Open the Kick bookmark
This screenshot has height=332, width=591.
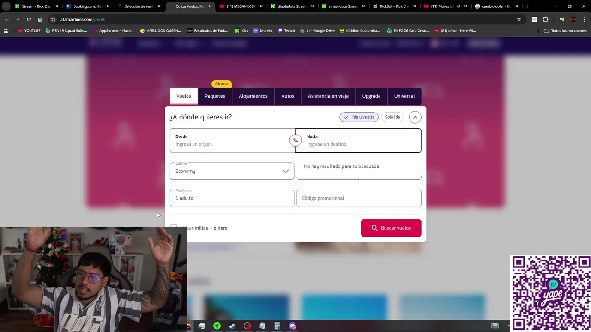coord(241,31)
